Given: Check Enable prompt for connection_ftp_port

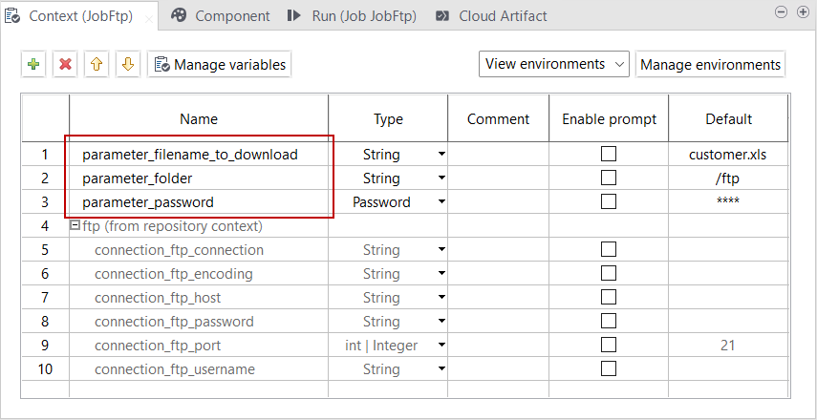Looking at the screenshot, I should (609, 345).
